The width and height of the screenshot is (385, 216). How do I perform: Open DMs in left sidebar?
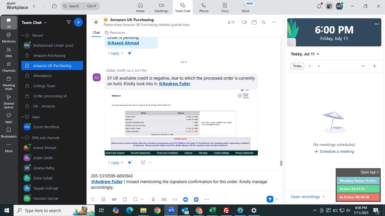9,52
